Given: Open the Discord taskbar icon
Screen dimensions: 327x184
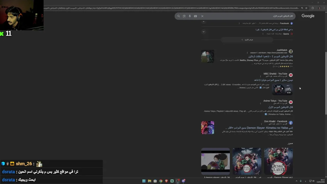Looking at the screenshot, I should click(x=183, y=181).
